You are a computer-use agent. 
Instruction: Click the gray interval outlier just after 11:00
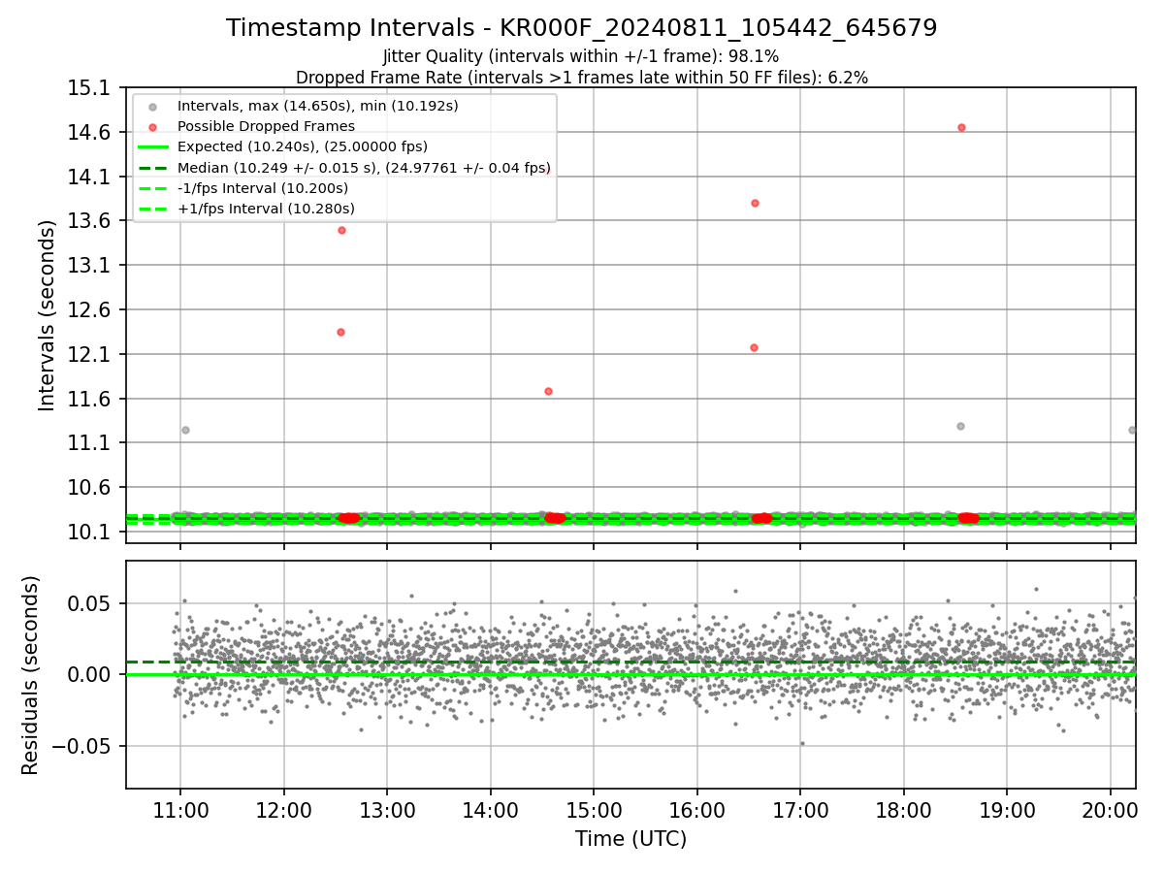click(x=185, y=430)
